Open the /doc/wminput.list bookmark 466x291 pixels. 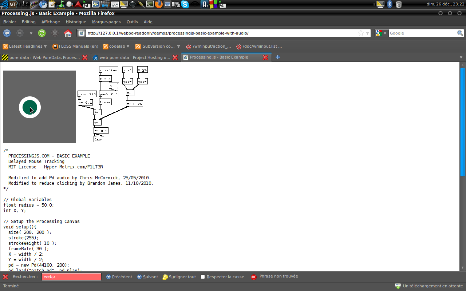click(x=259, y=46)
